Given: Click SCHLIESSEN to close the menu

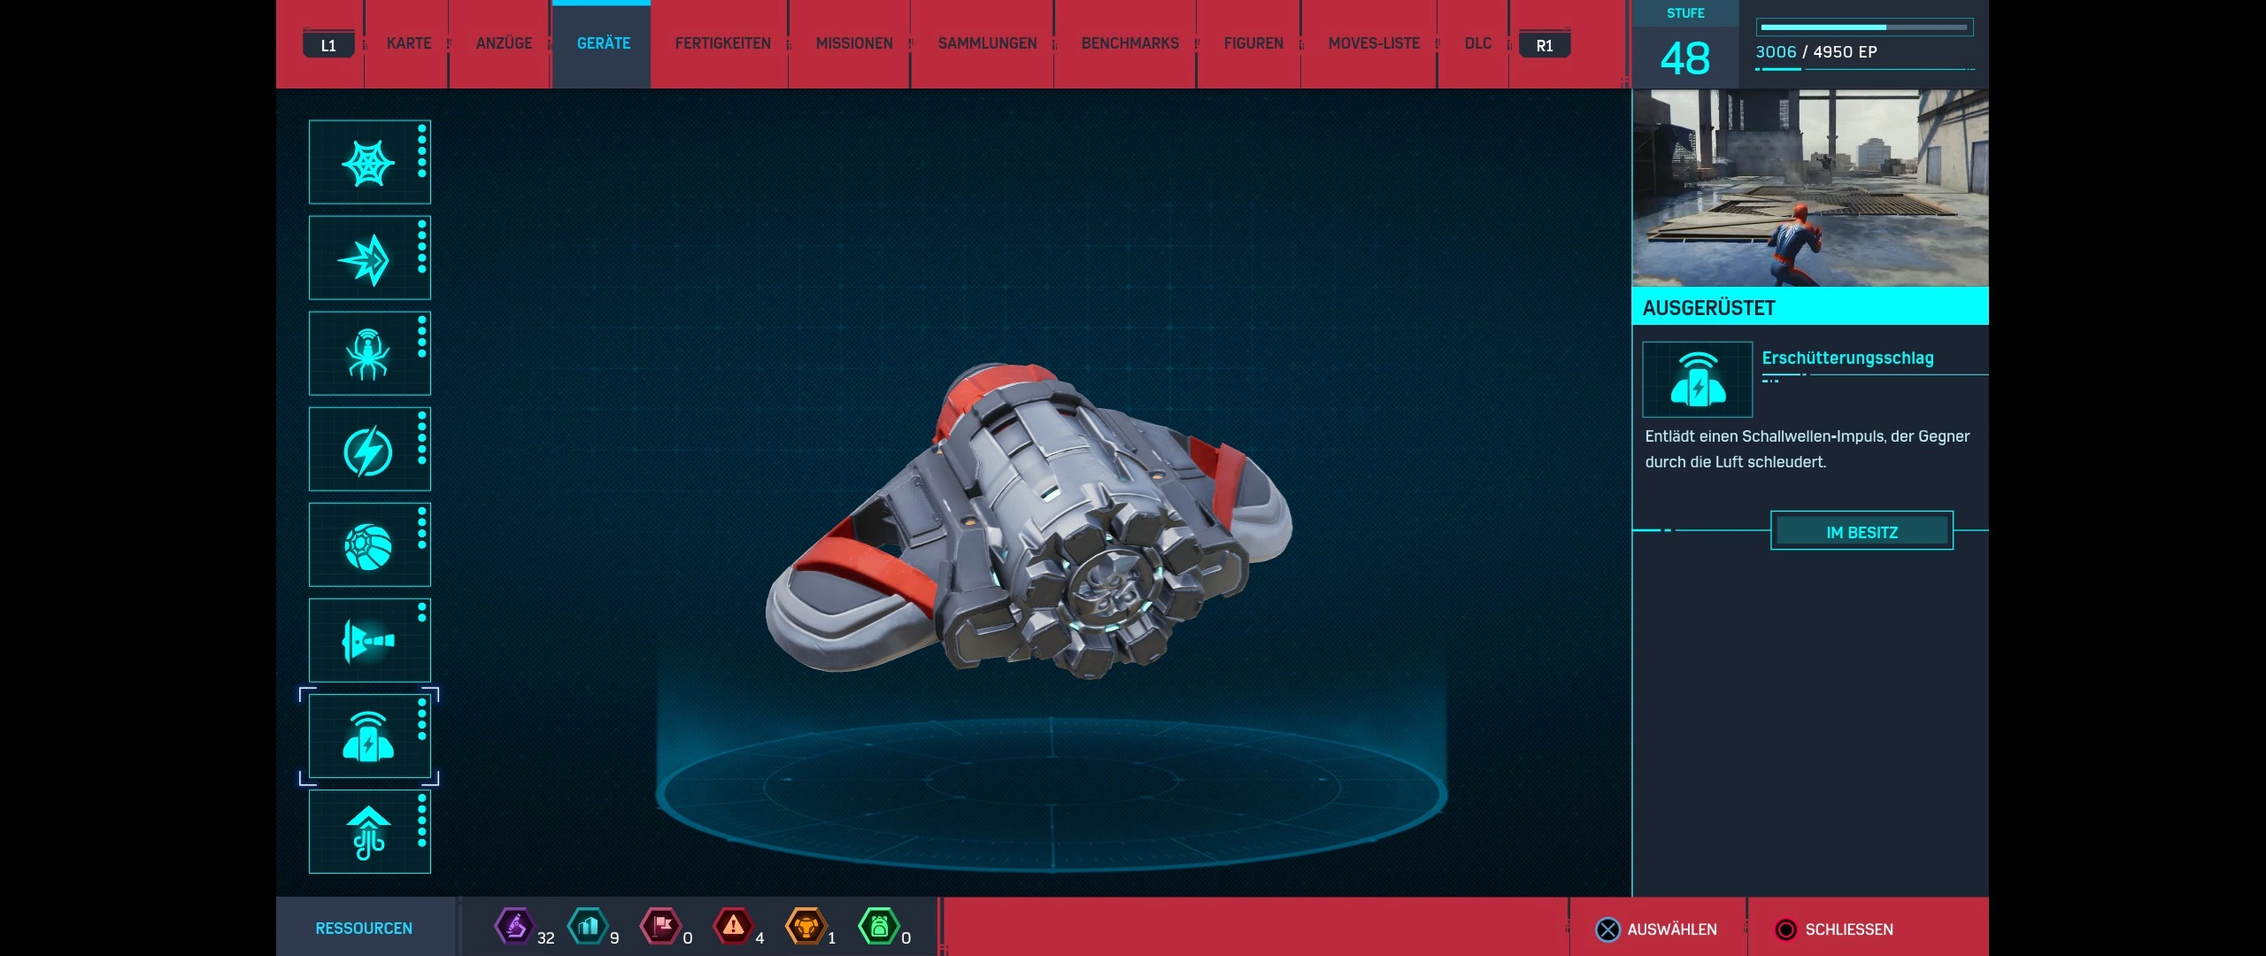Looking at the screenshot, I should click(1849, 929).
